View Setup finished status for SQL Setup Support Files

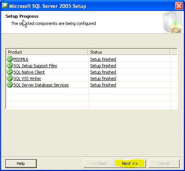pyautogui.click(x=103, y=66)
